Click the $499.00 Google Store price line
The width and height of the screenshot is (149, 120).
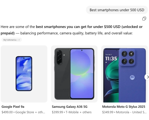pyautogui.click(x=23, y=112)
